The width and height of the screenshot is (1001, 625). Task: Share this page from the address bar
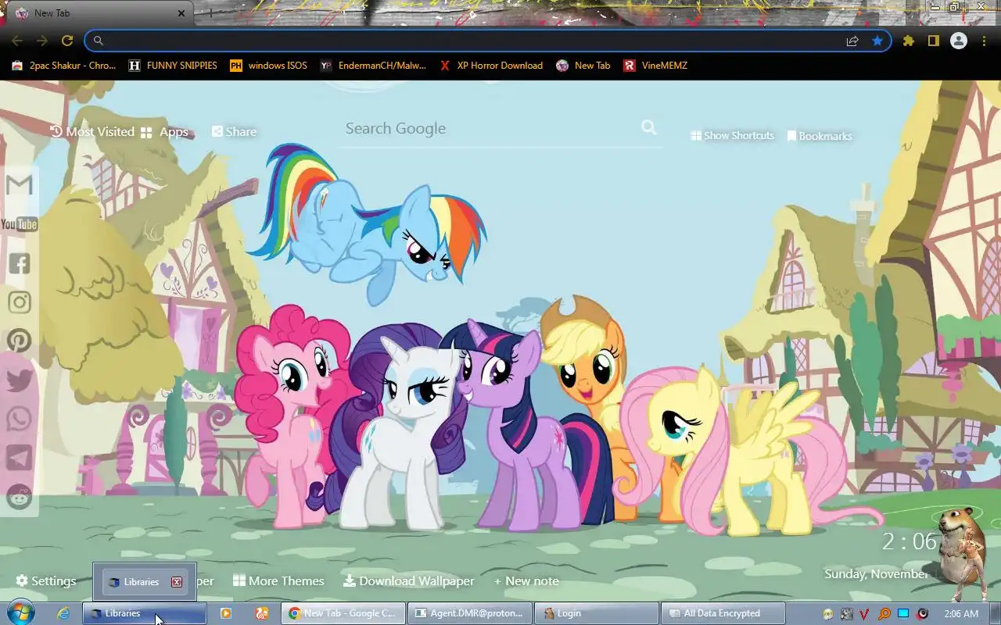point(852,41)
